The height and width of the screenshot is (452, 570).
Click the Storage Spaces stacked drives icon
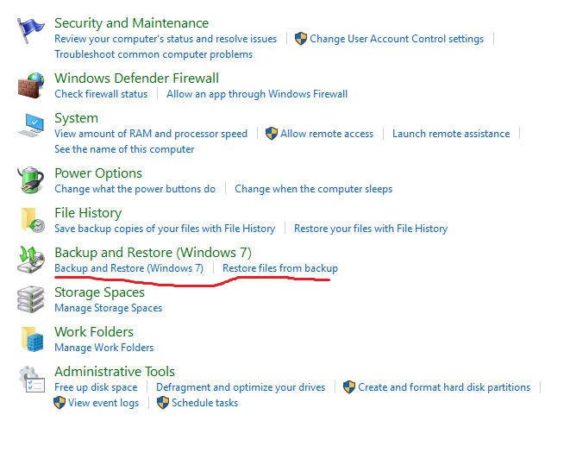pyautogui.click(x=32, y=299)
